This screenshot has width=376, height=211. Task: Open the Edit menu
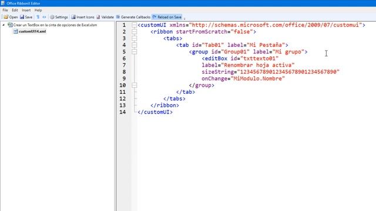pos(15,10)
